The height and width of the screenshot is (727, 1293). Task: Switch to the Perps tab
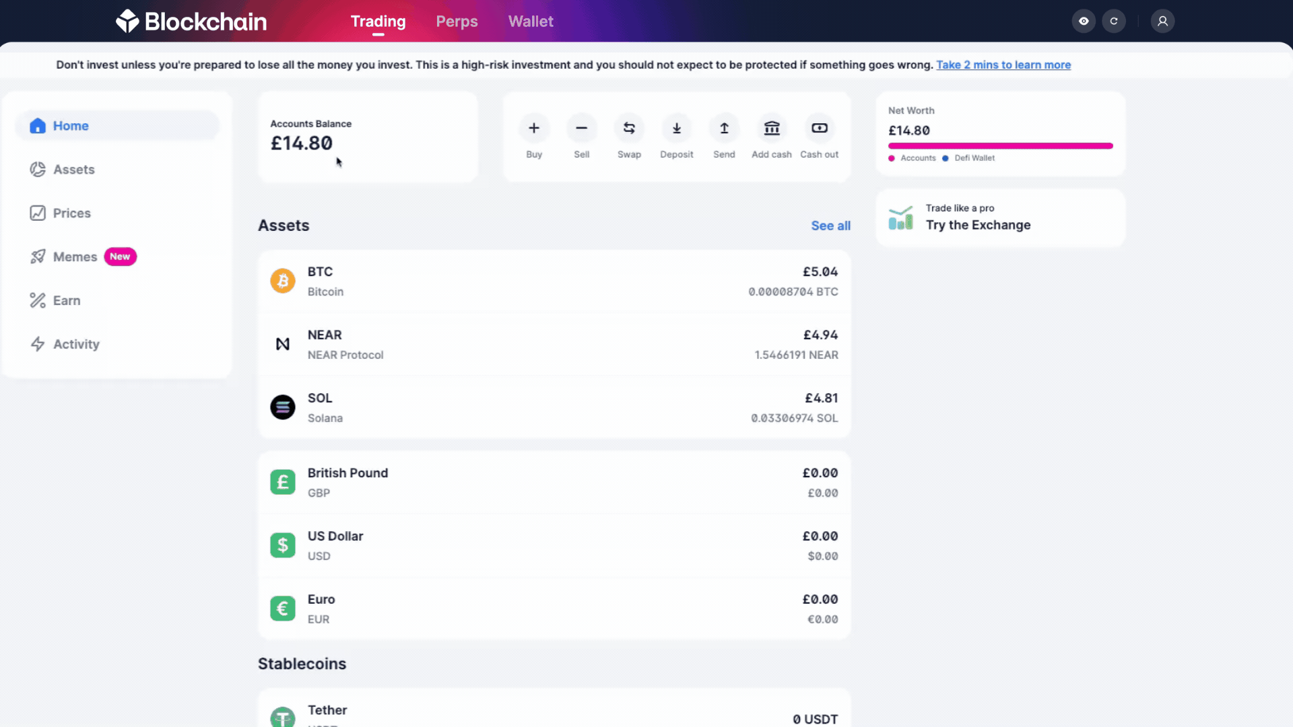457,22
